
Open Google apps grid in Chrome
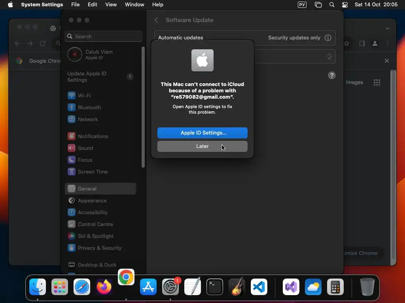point(377,82)
